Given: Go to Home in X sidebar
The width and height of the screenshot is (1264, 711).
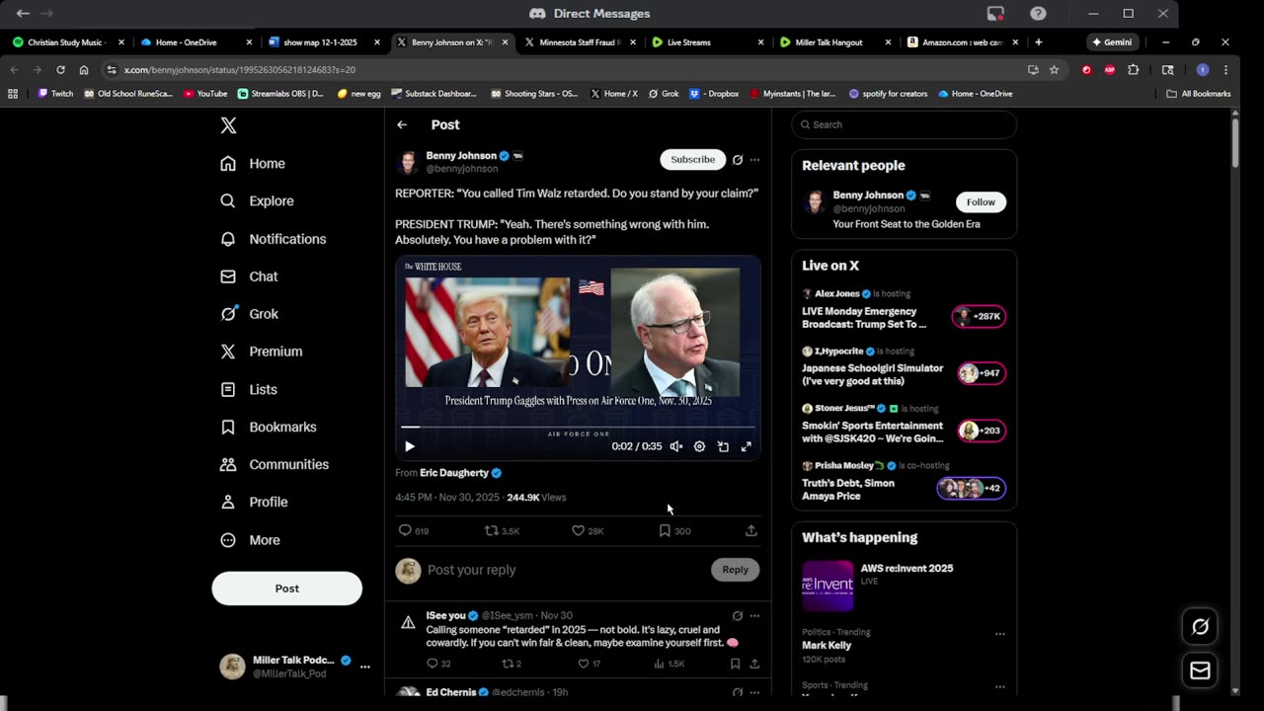Looking at the screenshot, I should click(253, 163).
